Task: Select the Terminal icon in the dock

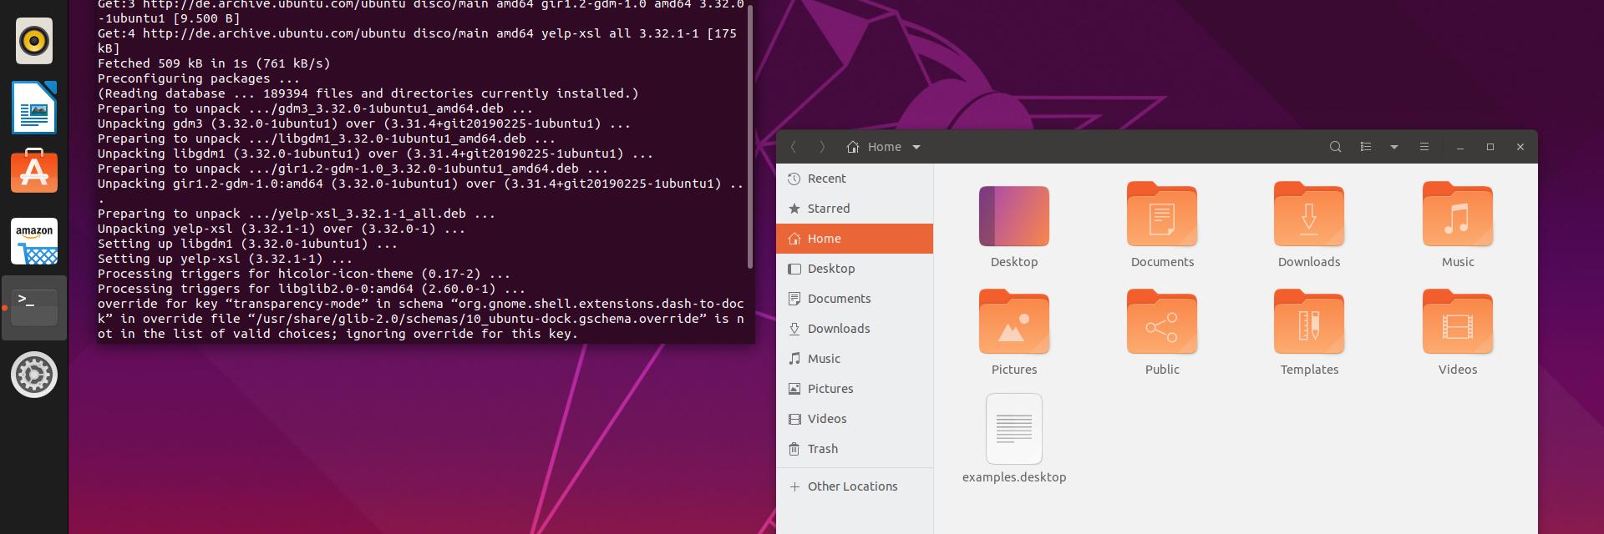Action: (34, 308)
